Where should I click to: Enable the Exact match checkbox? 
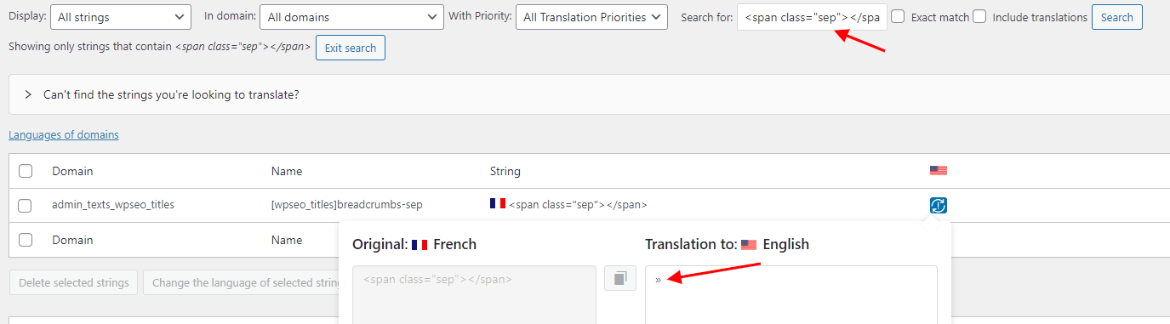click(898, 16)
